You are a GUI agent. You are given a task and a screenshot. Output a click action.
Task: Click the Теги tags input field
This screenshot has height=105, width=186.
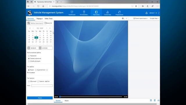pos(42,85)
